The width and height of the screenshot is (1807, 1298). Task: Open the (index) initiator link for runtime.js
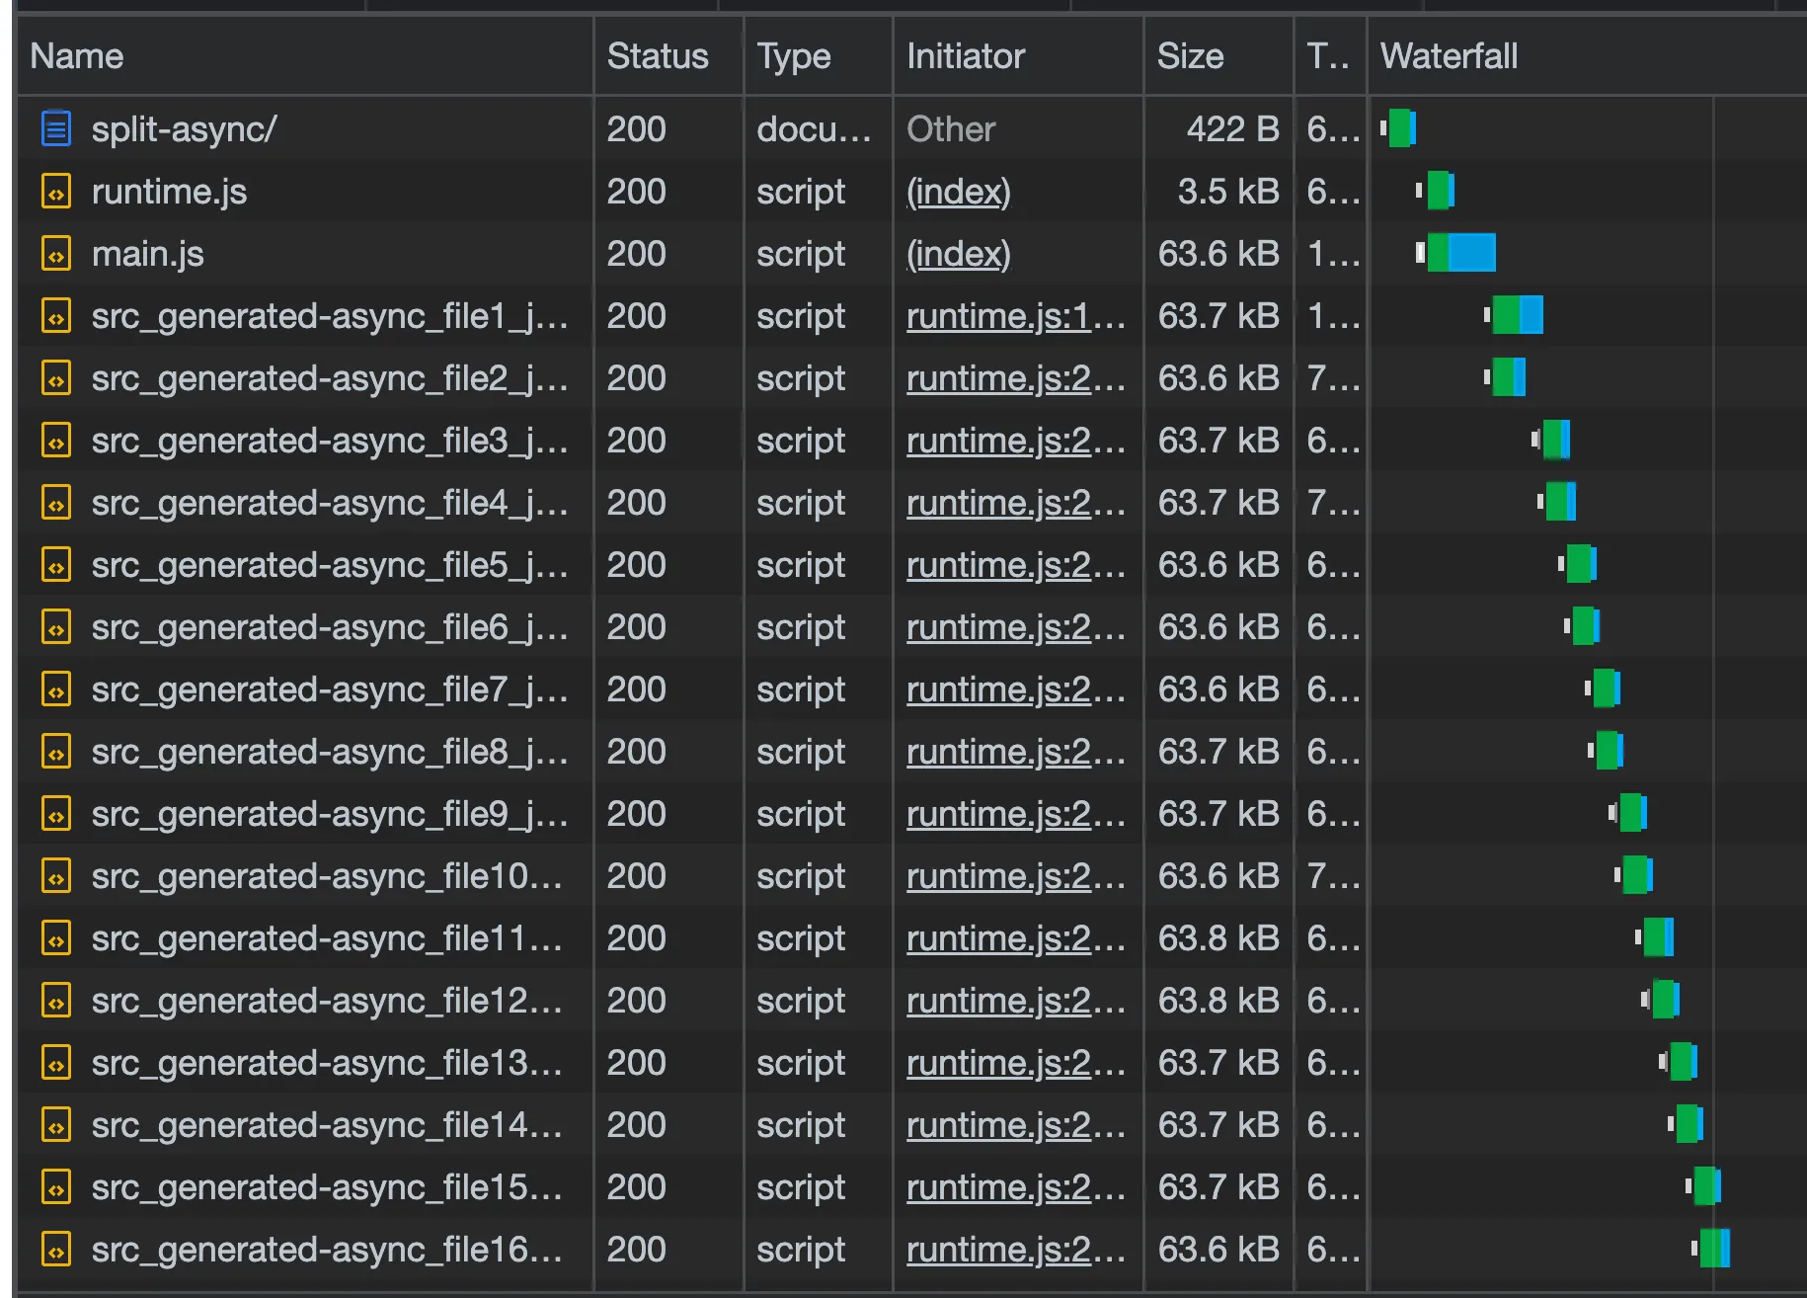(959, 192)
